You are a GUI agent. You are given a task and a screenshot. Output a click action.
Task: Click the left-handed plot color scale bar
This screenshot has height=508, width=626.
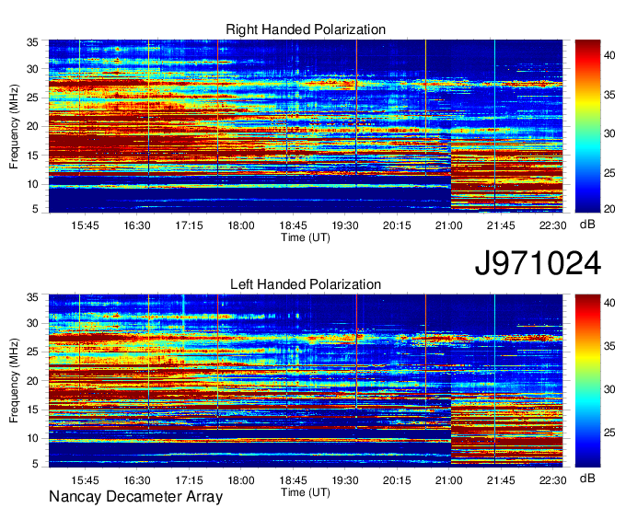(587, 381)
